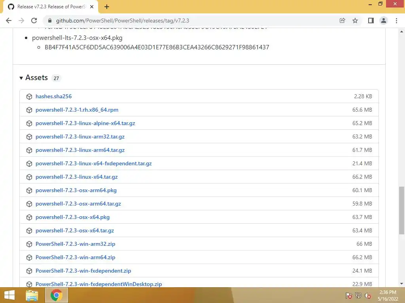Click package icon beside osx-x64.pkg
The image size is (405, 303).
[x=29, y=217]
